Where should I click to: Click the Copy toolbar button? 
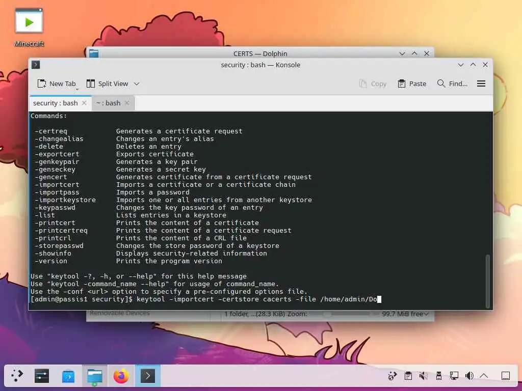pyautogui.click(x=373, y=84)
